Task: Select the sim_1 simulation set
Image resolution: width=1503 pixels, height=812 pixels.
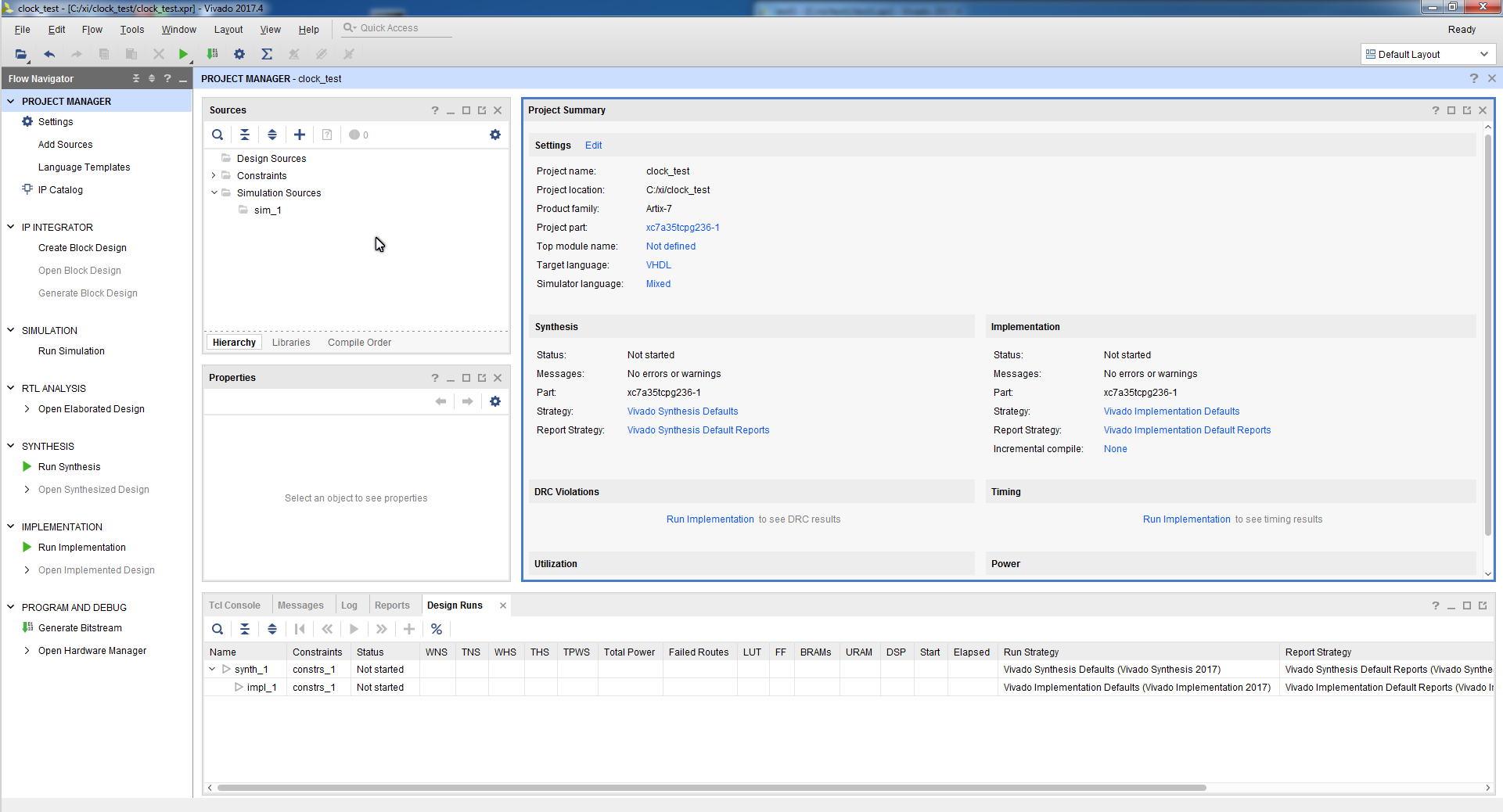Action: (268, 210)
